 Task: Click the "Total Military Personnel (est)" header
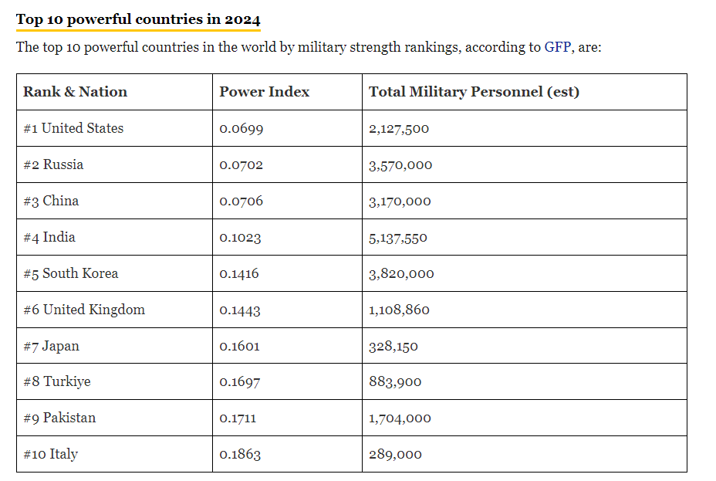point(474,92)
